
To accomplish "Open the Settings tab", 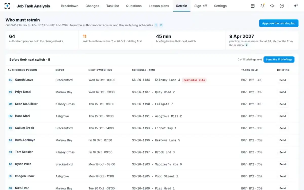I will [220, 6].
